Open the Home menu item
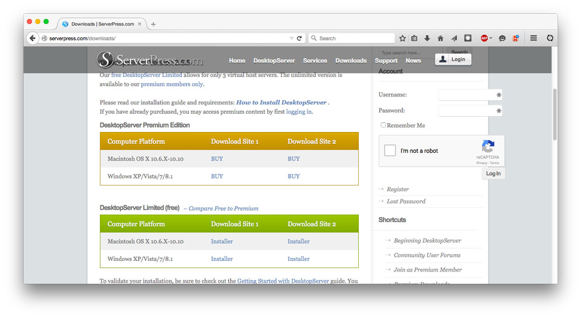The height and width of the screenshot is (317, 581). pyautogui.click(x=237, y=60)
